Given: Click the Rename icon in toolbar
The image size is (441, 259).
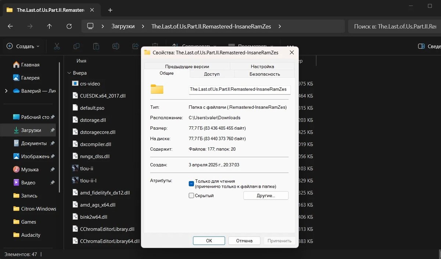Looking at the screenshot, I should tap(116, 46).
